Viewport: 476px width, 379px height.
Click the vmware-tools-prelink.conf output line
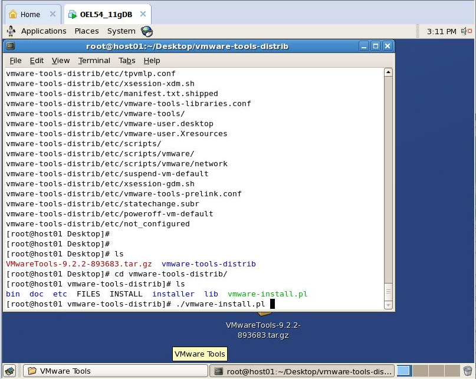124,194
